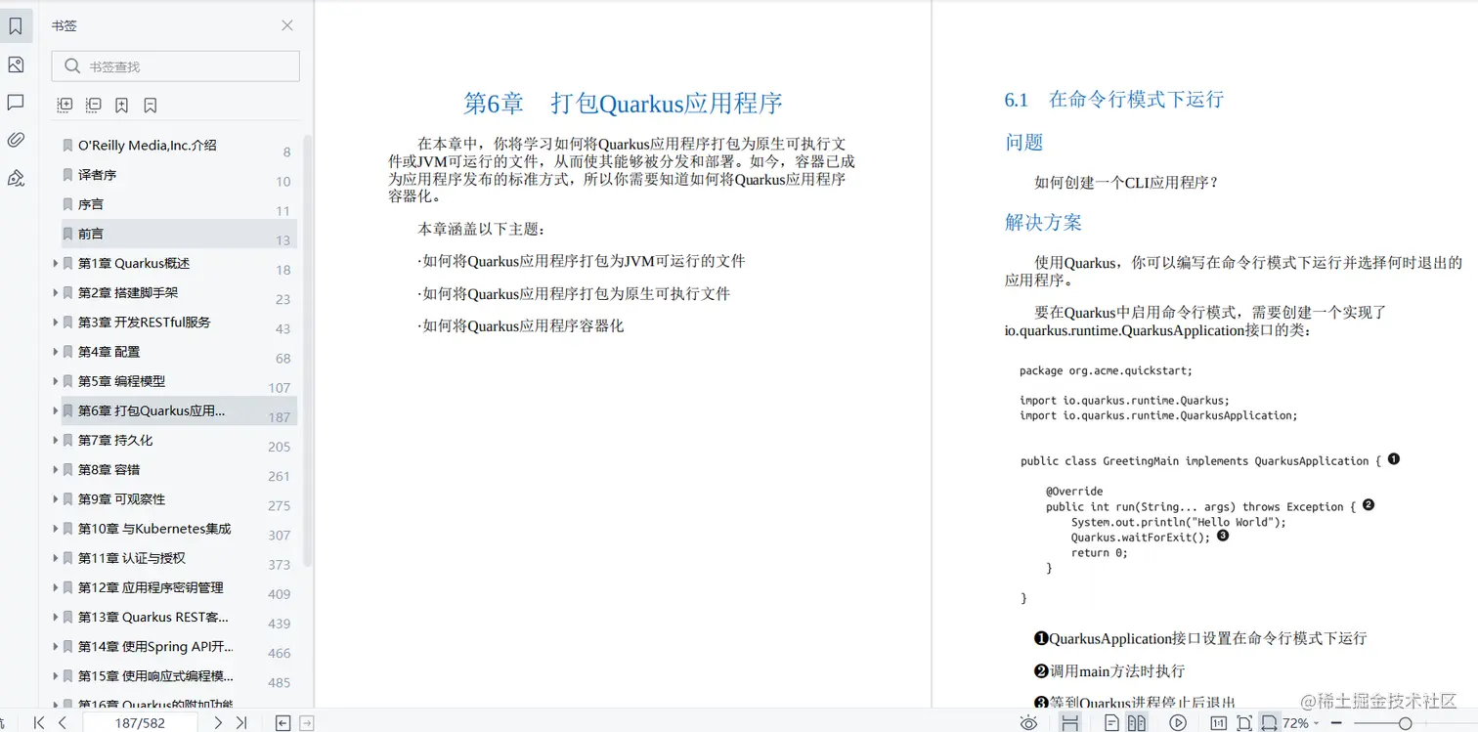Click the bookmark panel vertical scrollbar
This screenshot has width=1478, height=732.
(308, 352)
